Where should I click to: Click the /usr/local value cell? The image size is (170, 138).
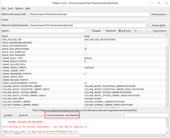89,67
